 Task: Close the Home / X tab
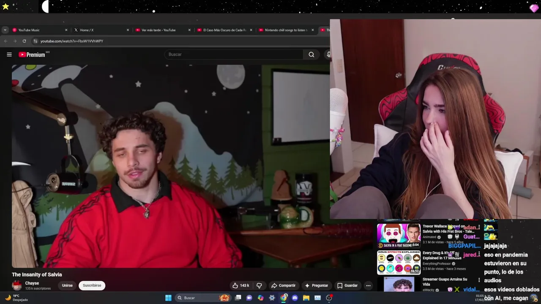128,30
